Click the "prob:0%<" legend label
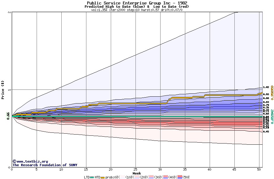This screenshot has height=179, width=274. (113, 177)
